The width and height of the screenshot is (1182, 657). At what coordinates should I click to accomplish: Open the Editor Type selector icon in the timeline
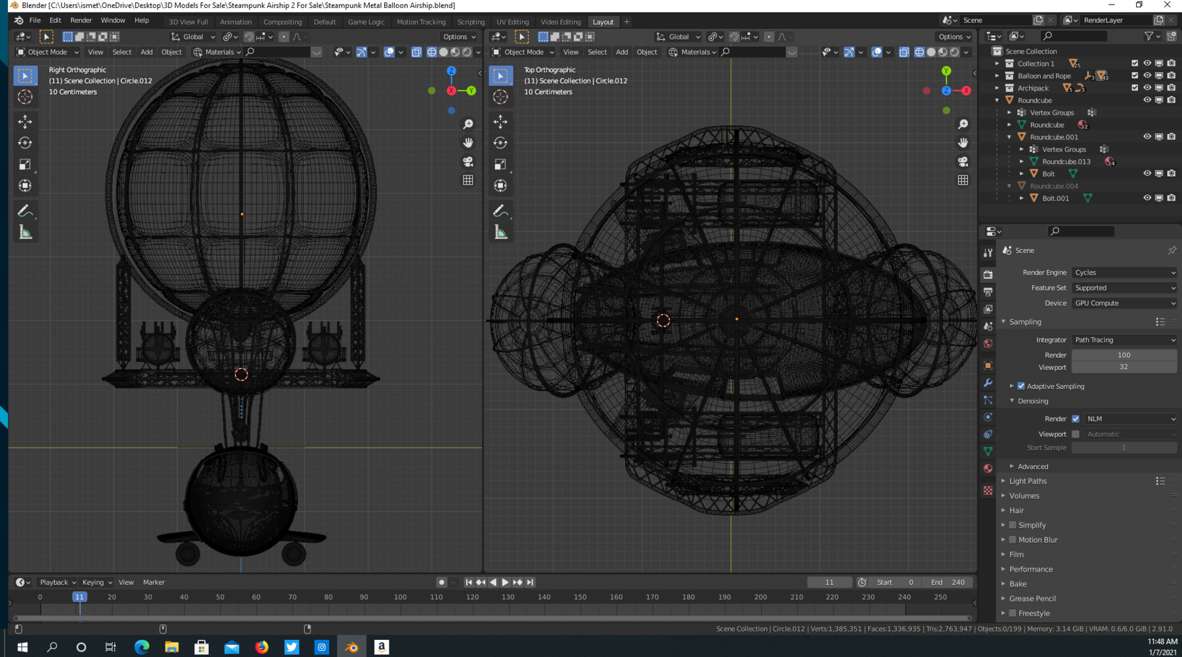point(20,582)
